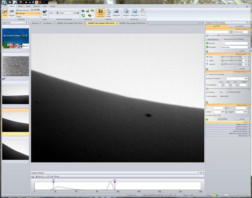The image size is (252, 198).
Task: Click the second calibration icon, top row
Action: click(x=88, y=11)
